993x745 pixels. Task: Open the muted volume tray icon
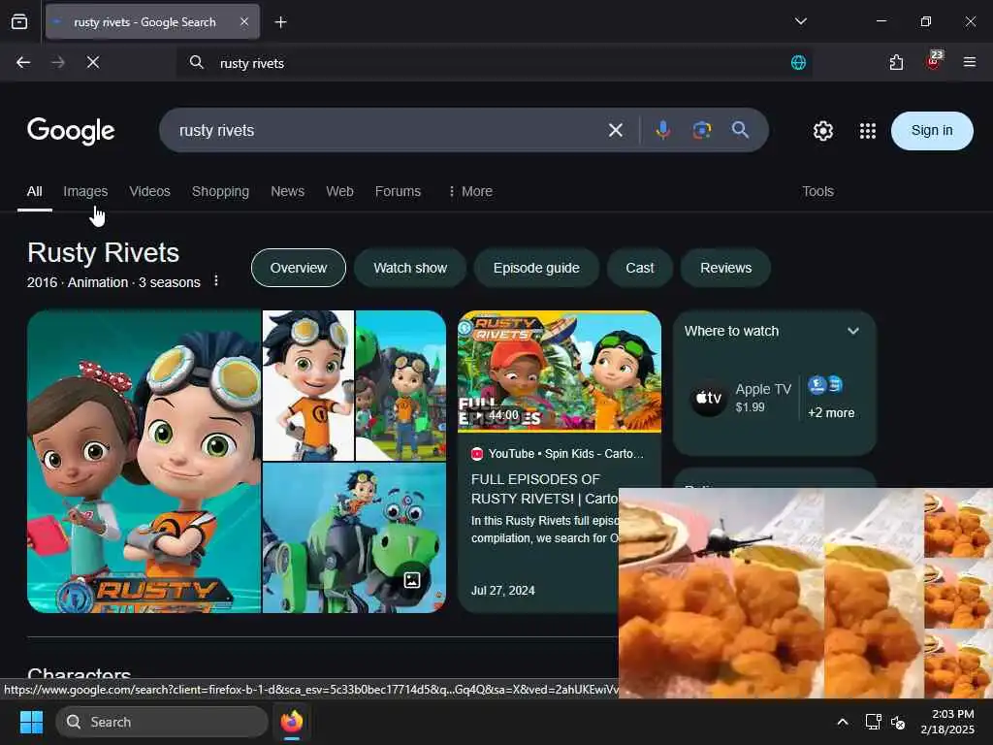(x=897, y=722)
